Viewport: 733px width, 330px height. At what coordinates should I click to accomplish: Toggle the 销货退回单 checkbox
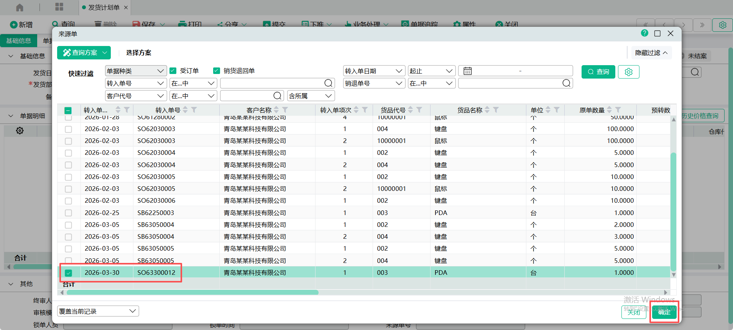(217, 71)
